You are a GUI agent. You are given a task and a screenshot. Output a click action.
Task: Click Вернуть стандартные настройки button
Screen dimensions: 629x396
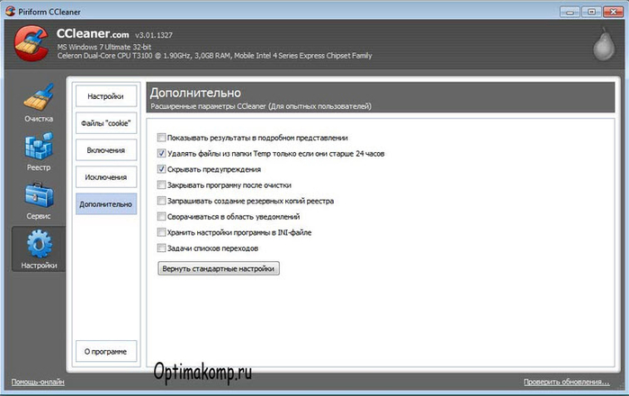tap(219, 268)
